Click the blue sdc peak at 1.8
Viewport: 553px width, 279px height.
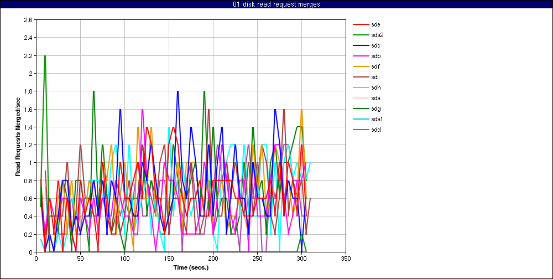178,91
